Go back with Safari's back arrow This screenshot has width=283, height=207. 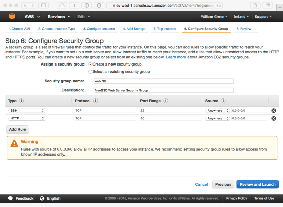pyautogui.click(x=25, y=5)
